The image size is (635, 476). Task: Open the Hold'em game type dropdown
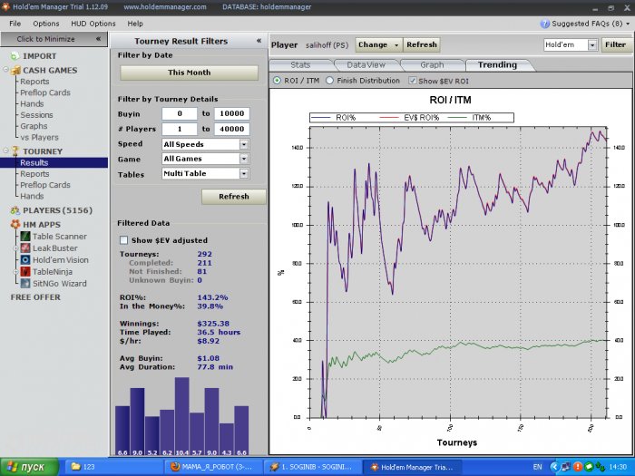click(592, 44)
